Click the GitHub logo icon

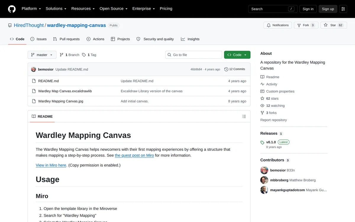[x=12, y=9]
